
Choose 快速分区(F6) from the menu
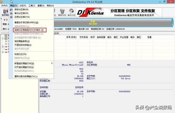click(x=20, y=54)
